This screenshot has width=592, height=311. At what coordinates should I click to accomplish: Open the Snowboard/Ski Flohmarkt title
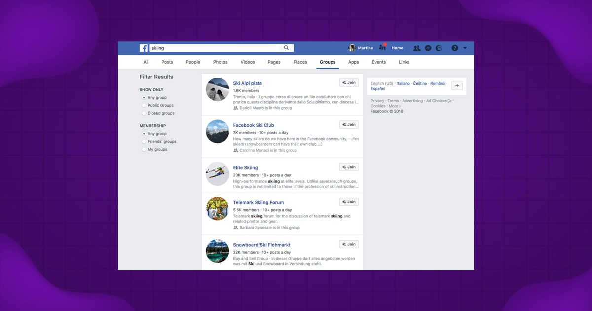(x=262, y=245)
